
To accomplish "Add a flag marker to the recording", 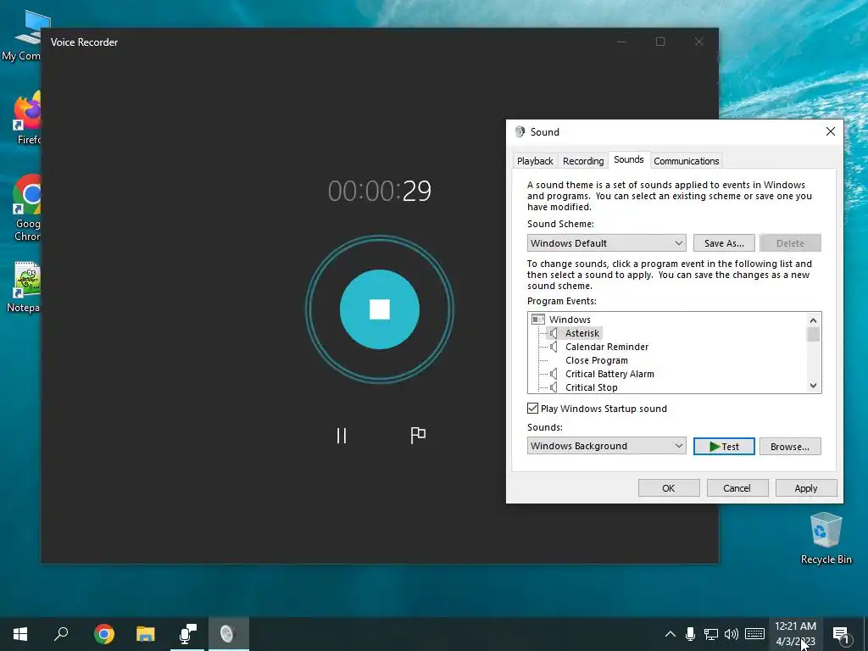I will pos(418,436).
